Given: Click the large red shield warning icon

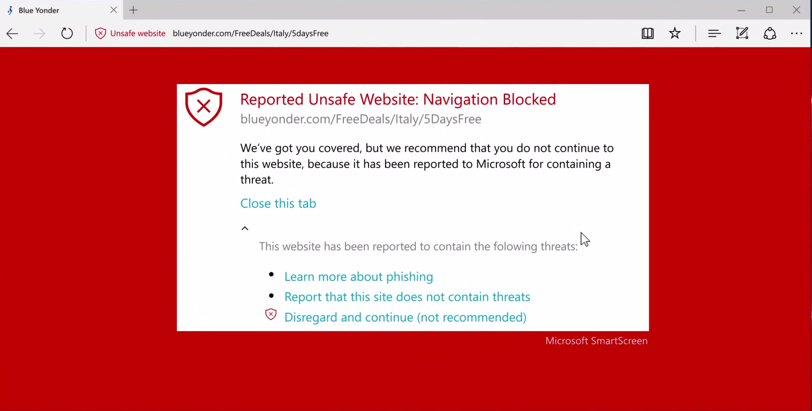Looking at the screenshot, I should (204, 107).
